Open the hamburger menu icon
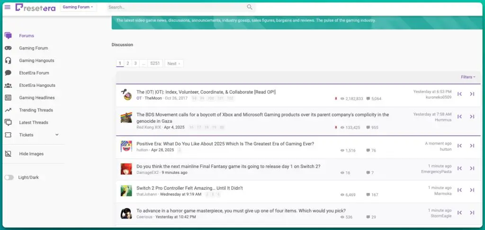 click(8, 7)
